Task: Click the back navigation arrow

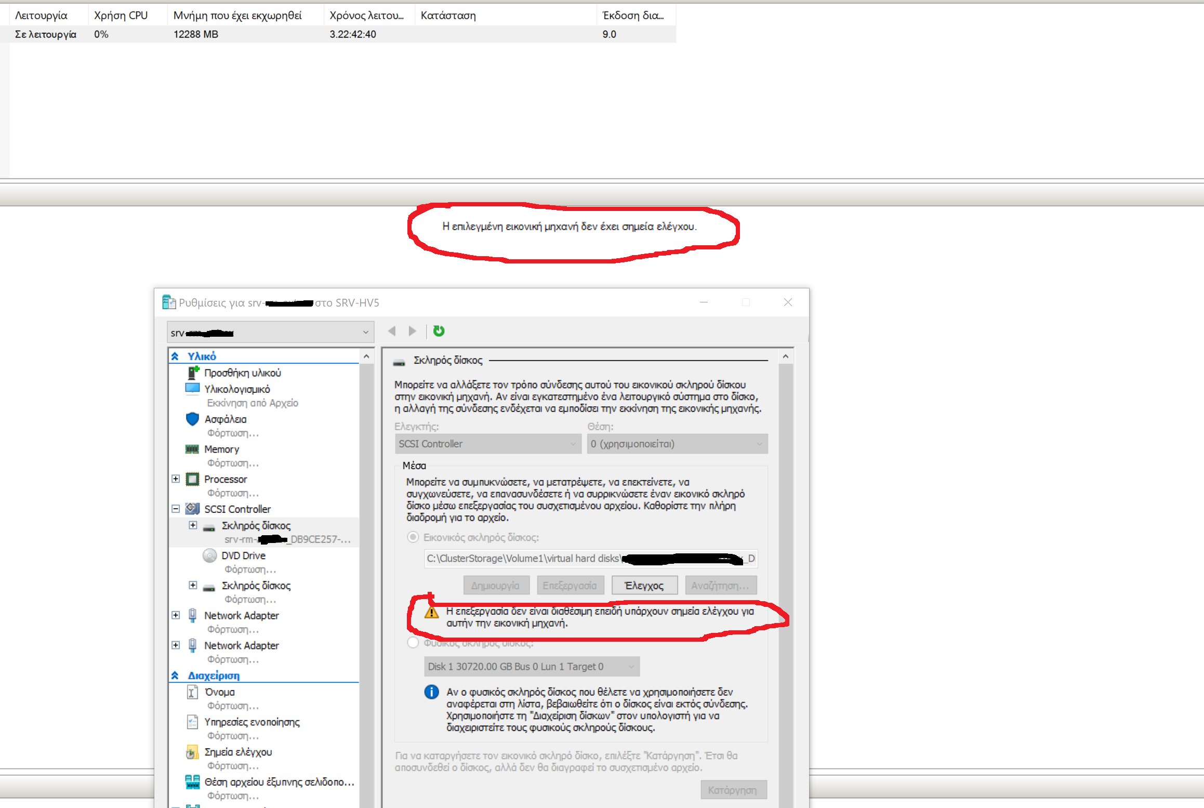Action: point(392,331)
